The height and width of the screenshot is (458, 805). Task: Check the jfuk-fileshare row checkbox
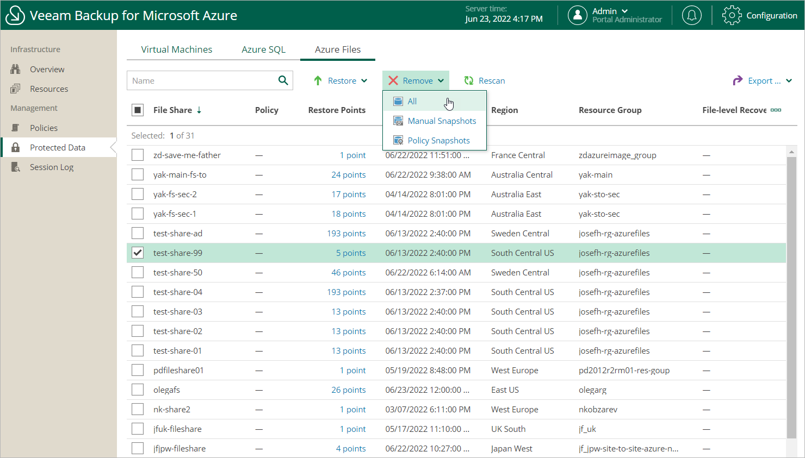coord(138,429)
